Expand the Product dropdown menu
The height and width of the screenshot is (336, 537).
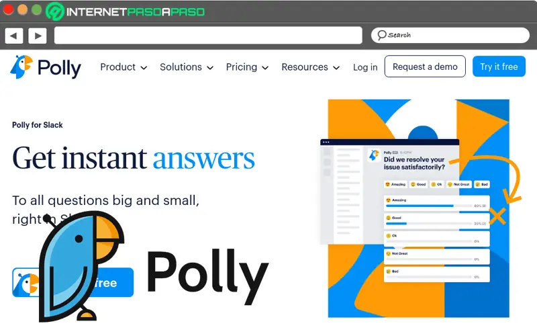click(124, 67)
